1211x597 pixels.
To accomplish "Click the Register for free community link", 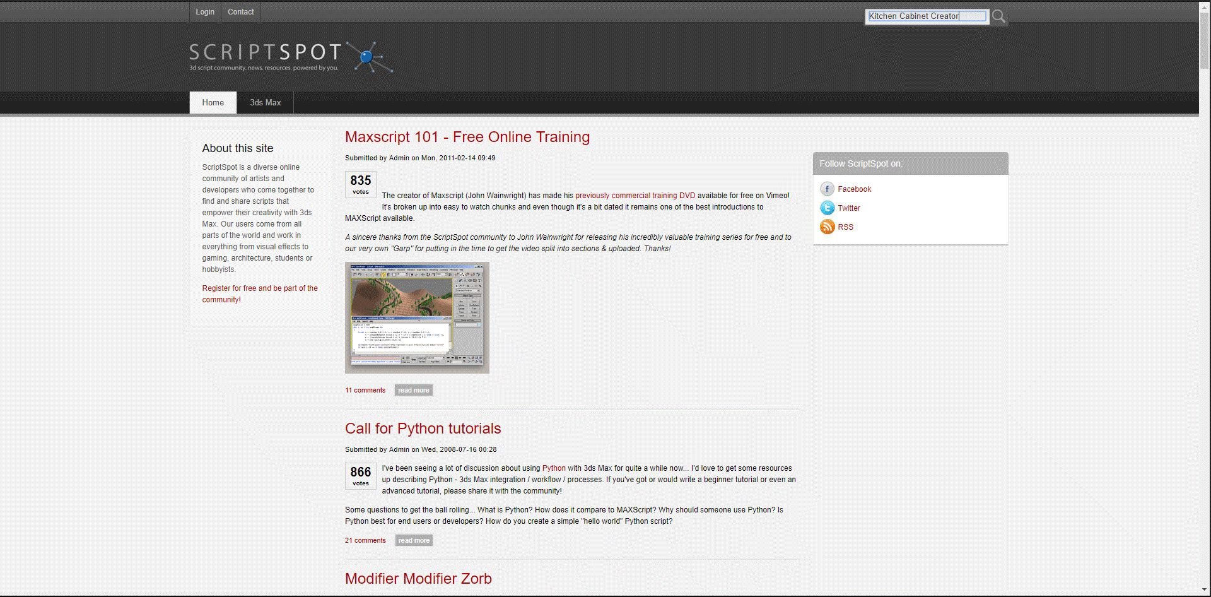I will (x=260, y=294).
